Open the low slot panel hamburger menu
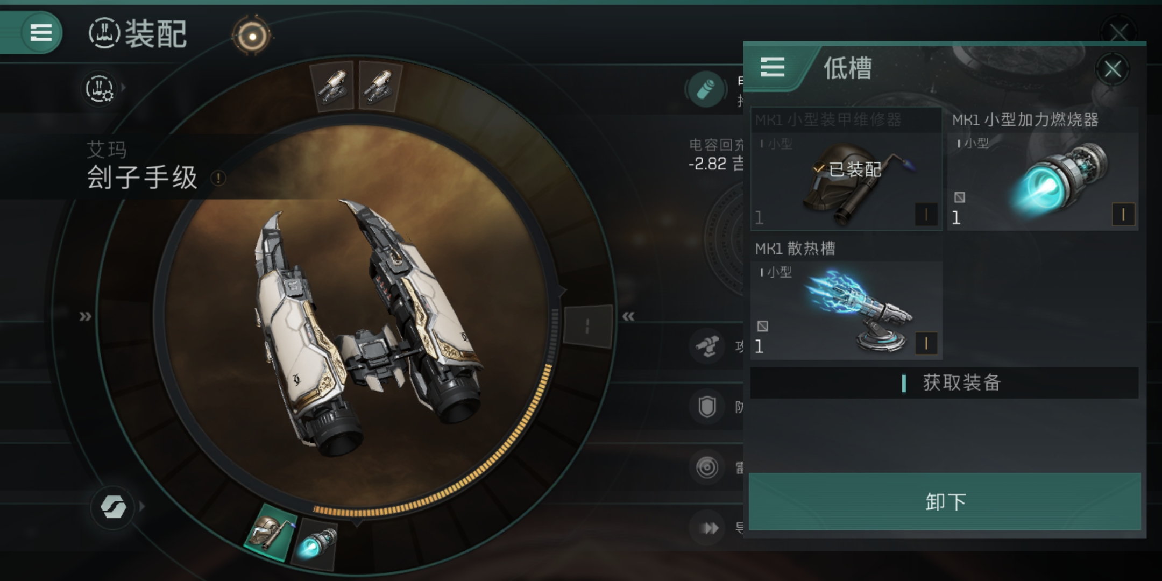The height and width of the screenshot is (581, 1162). pos(773,67)
